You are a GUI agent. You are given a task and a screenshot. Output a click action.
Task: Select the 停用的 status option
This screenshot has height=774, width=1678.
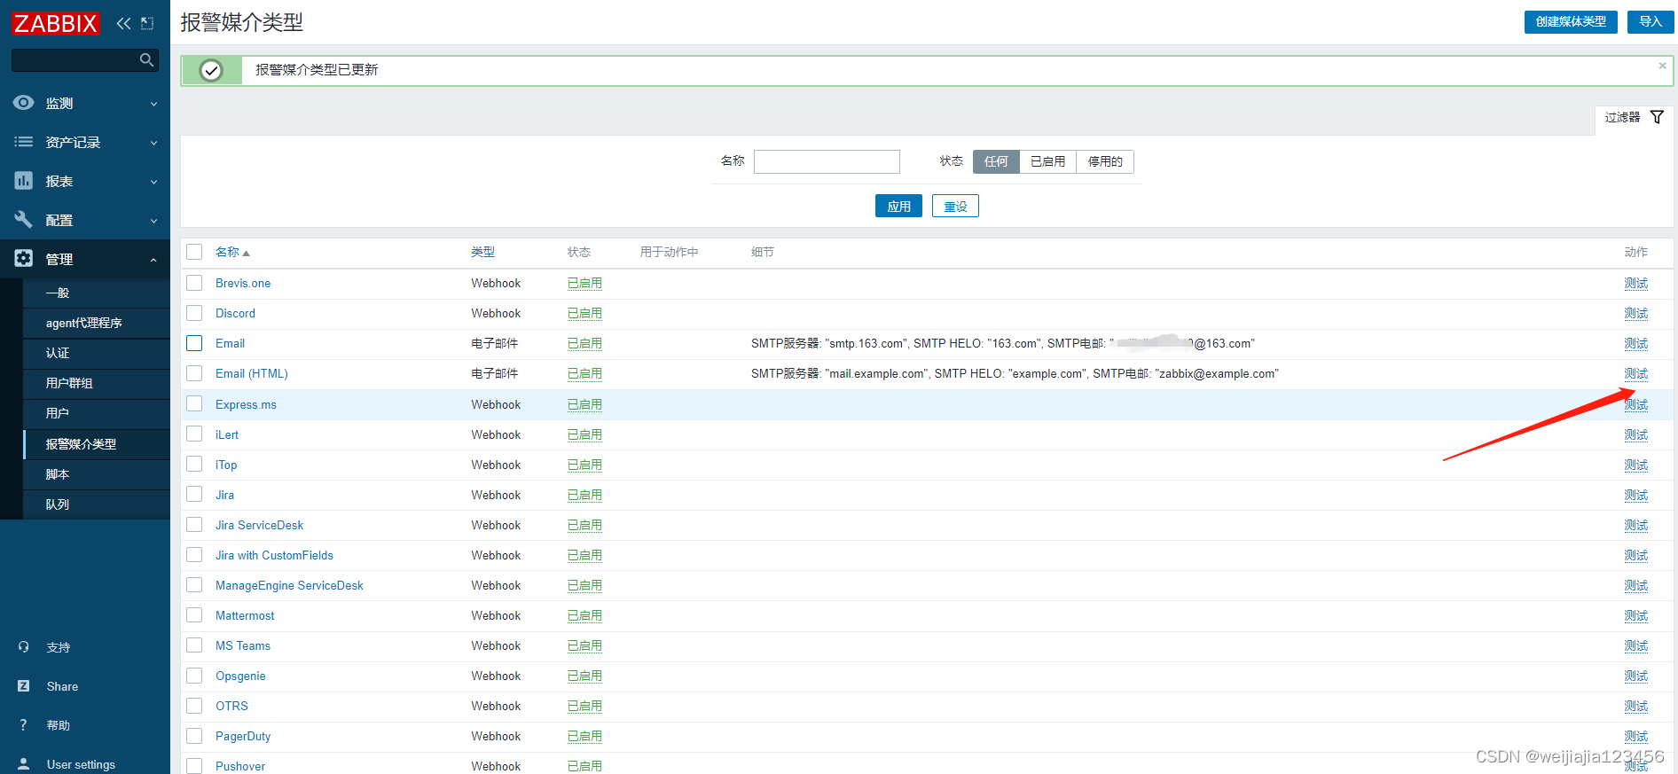pos(1105,161)
